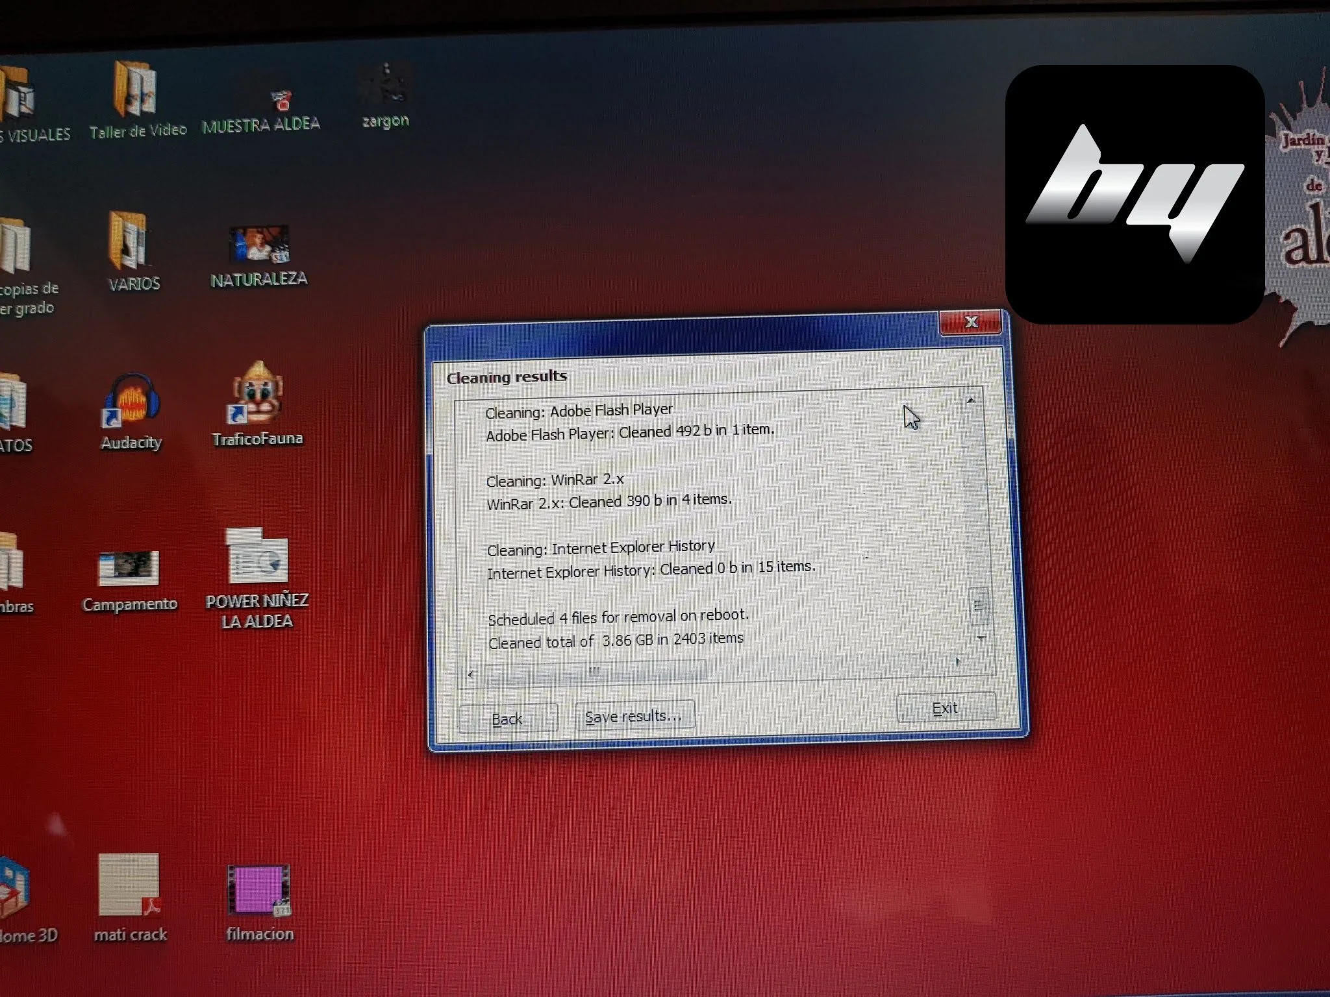The image size is (1330, 997).
Task: Open the filmacion video file
Action: click(x=258, y=891)
